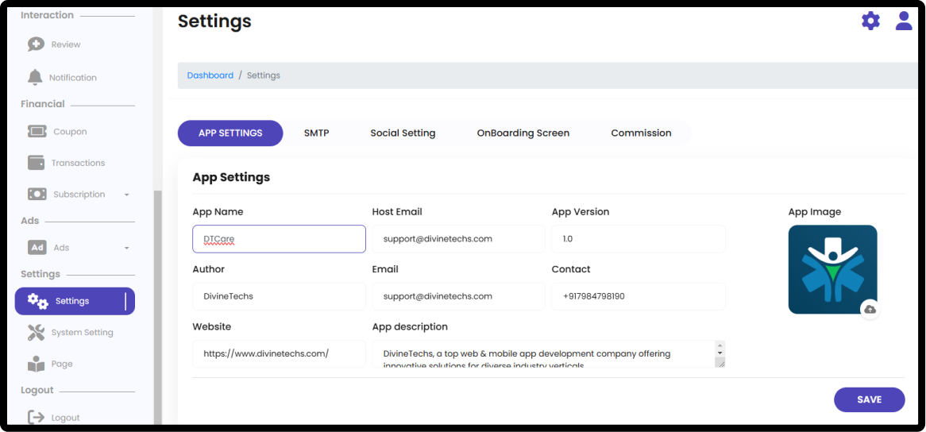The width and height of the screenshot is (926, 432).
Task: Click the sidebar vertical scrollbar
Action: [x=158, y=307]
